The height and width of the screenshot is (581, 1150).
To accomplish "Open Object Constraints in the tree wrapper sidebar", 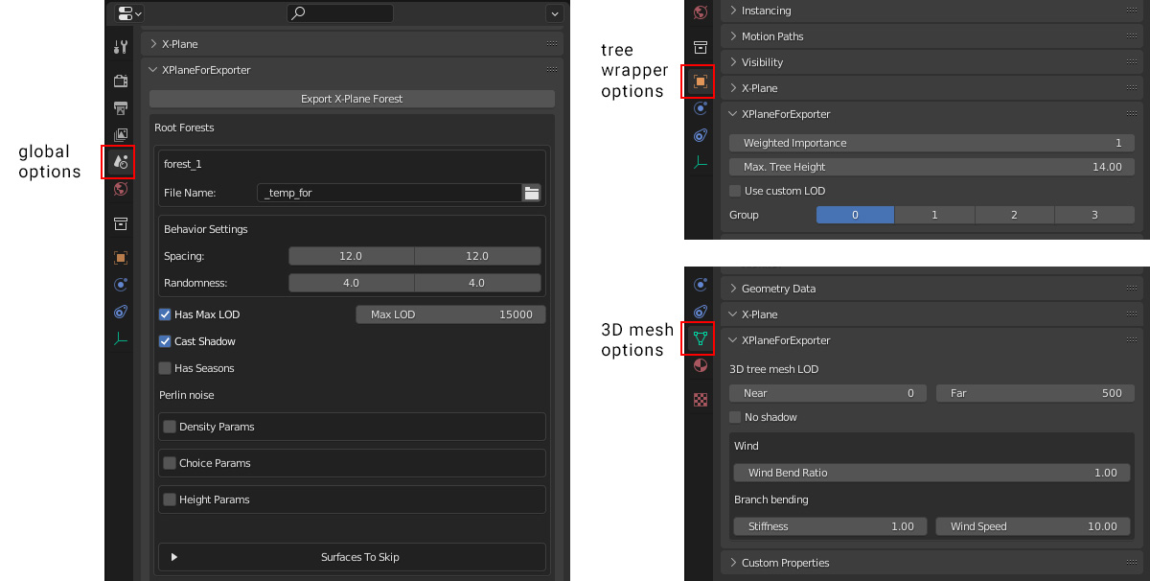I will coord(701,135).
